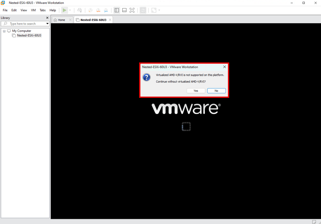Close the AMD-V/RVI warning dialog
The width and height of the screenshot is (321, 224).
pos(224,67)
